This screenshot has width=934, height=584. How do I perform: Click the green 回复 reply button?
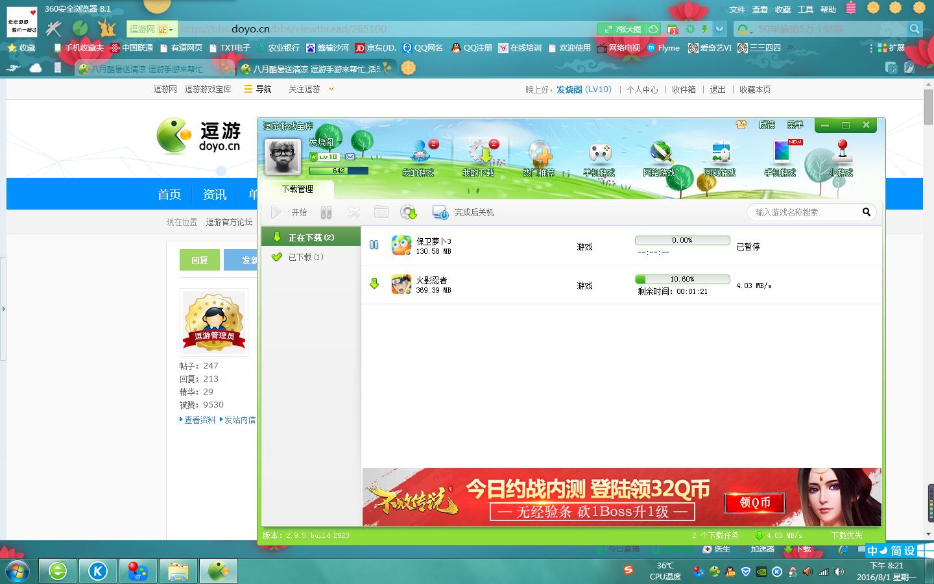tap(200, 260)
